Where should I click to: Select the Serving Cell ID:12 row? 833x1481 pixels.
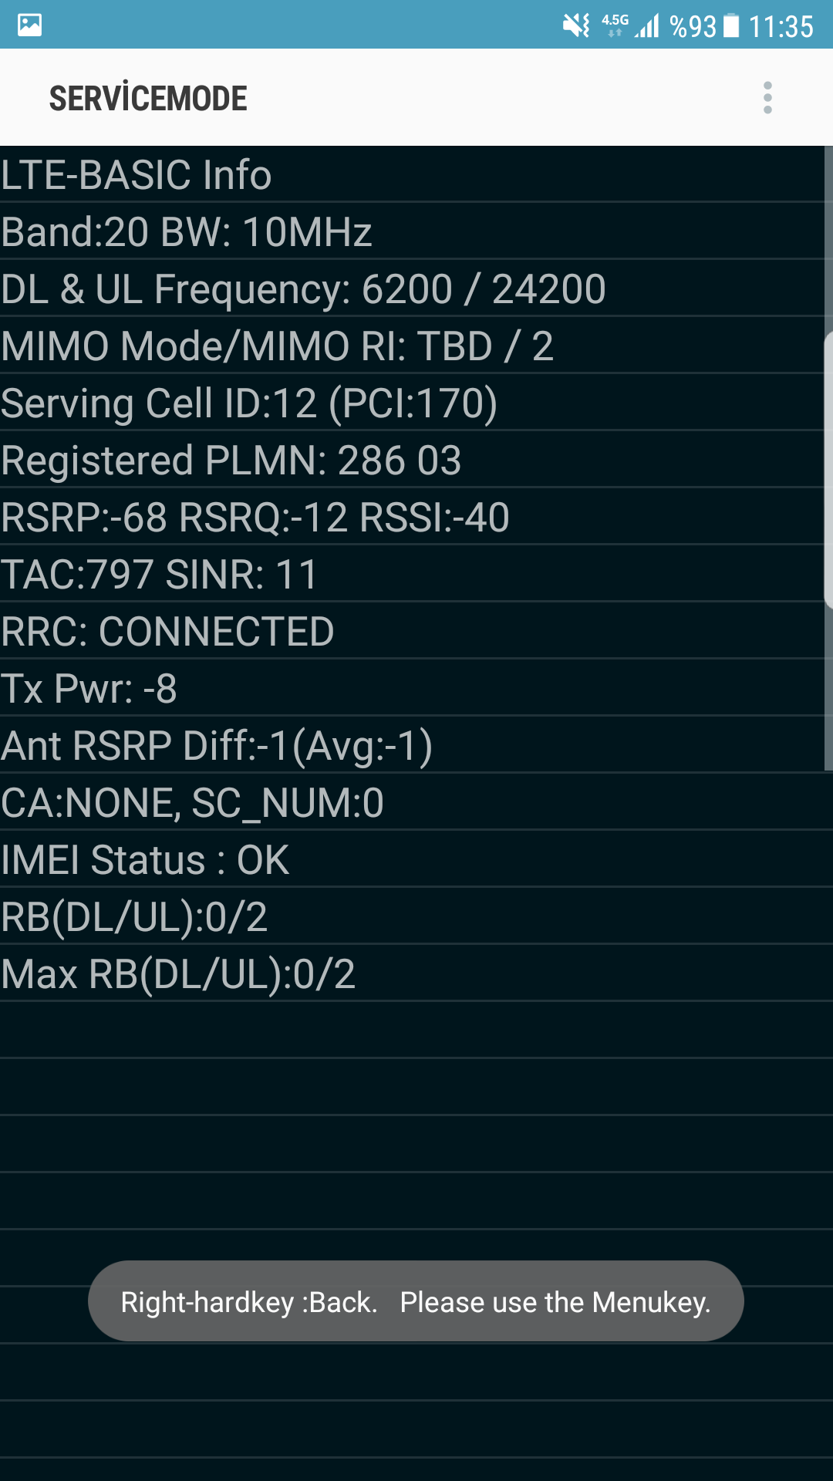pyautogui.click(x=412, y=403)
